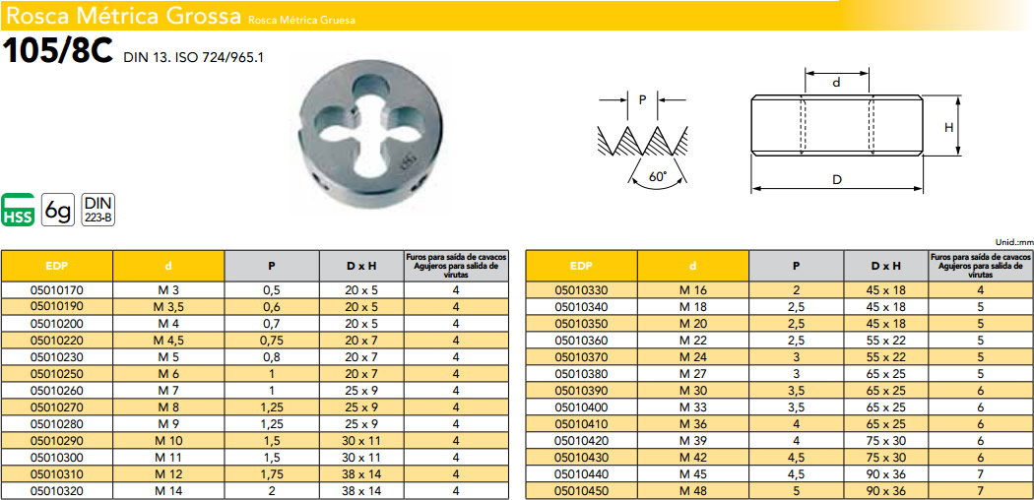
Task: Click the 60° thread profile diagram
Action: click(x=644, y=148)
